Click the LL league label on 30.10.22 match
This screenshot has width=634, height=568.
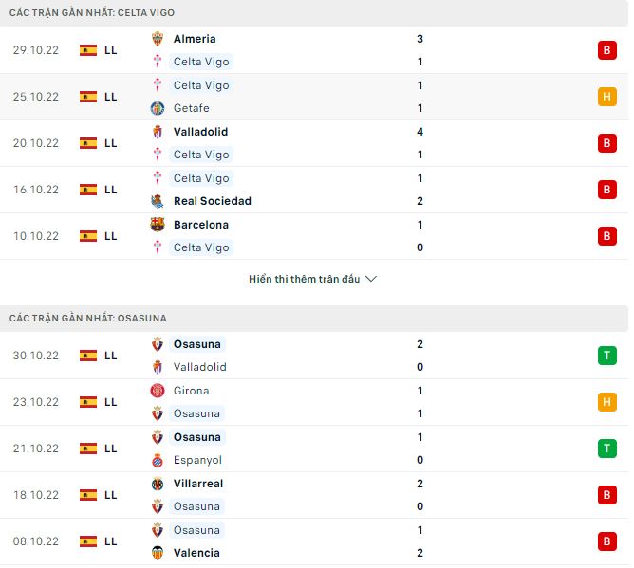pyautogui.click(x=111, y=356)
